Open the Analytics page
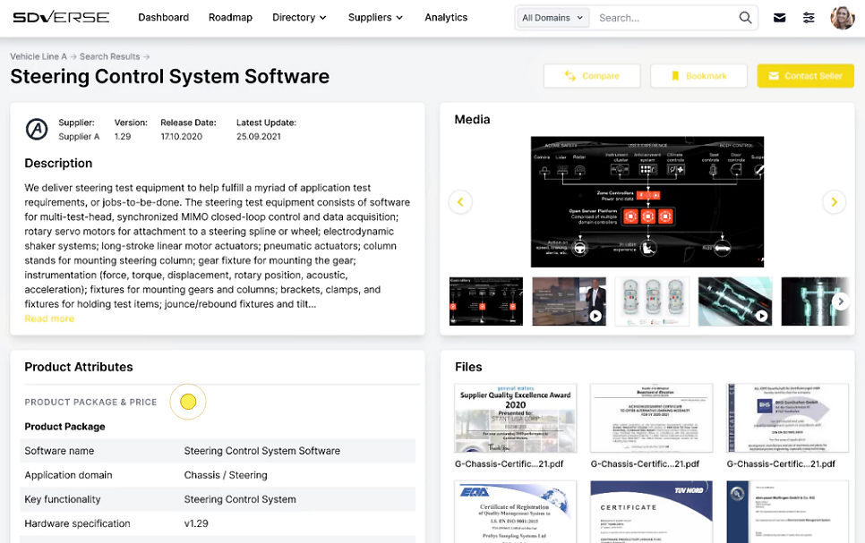 [446, 18]
